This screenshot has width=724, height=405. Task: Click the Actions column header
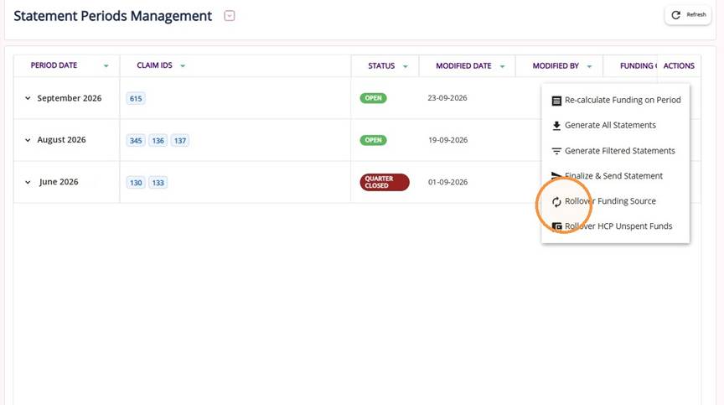[679, 66]
